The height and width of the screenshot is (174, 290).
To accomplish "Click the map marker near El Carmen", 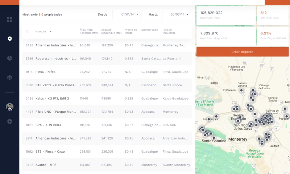I will (x=241, y=90).
